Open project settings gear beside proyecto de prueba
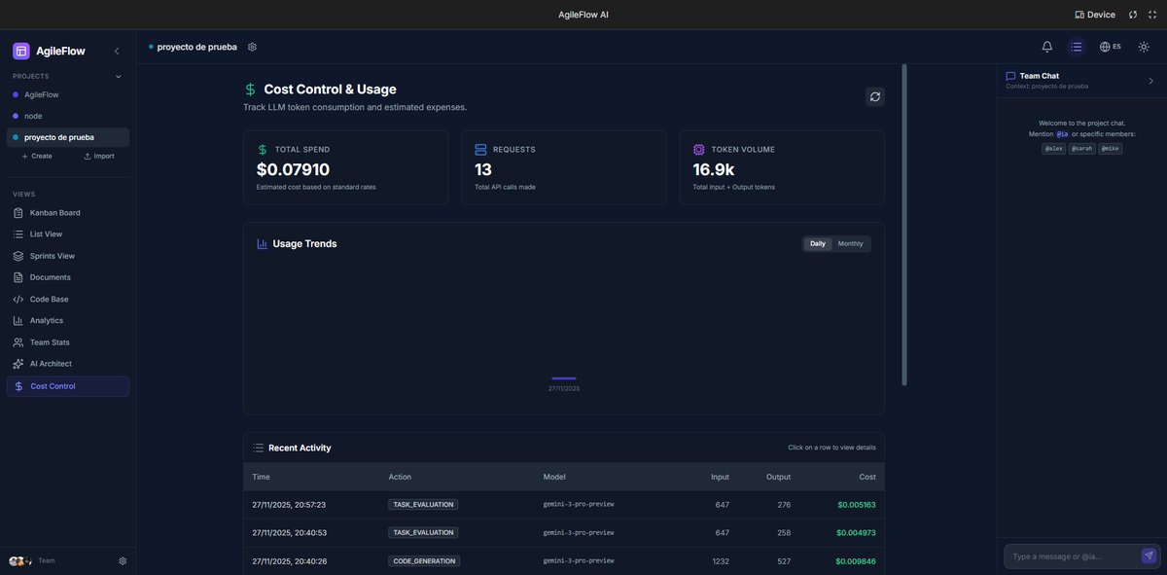 (252, 47)
